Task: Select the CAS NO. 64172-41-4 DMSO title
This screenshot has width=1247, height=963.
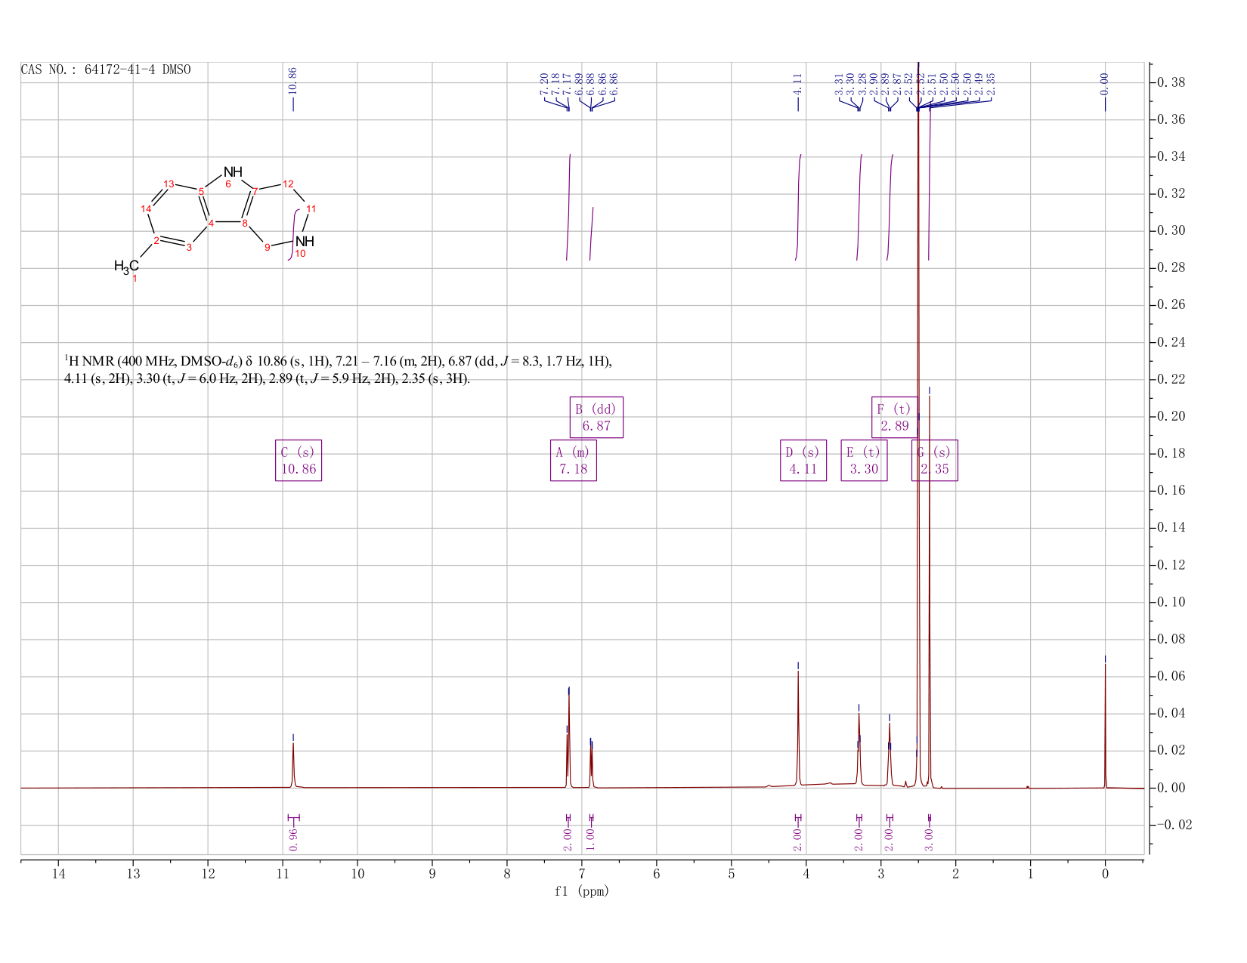Action: point(106,69)
